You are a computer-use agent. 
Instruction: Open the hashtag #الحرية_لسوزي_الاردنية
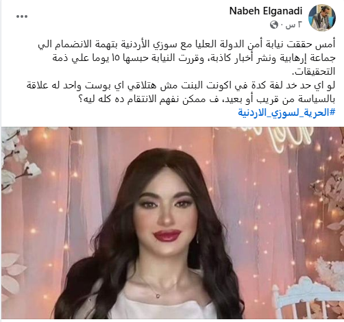(286, 112)
